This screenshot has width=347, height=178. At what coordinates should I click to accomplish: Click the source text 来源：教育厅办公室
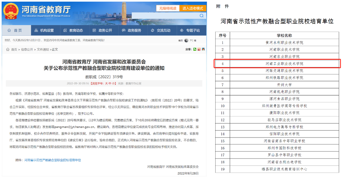[x=129, y=83]
